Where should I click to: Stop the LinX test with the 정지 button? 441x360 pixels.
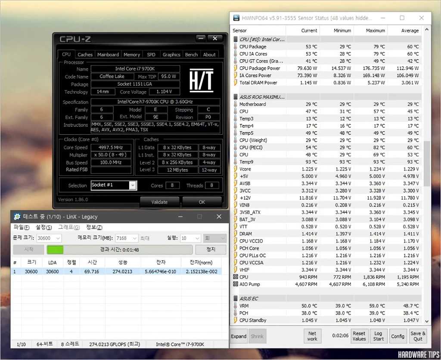(x=211, y=249)
